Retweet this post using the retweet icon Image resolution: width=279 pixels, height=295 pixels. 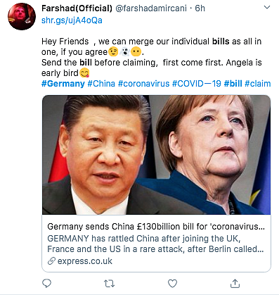[109, 284]
